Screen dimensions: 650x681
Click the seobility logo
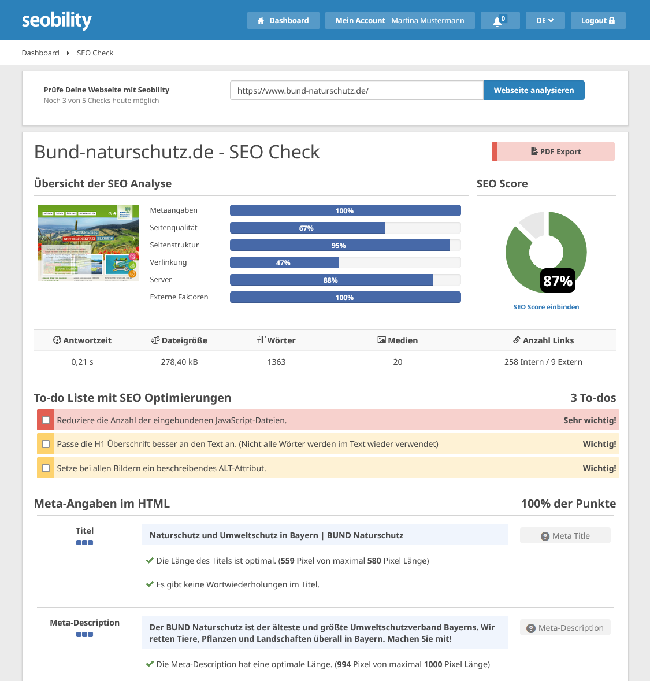57,20
